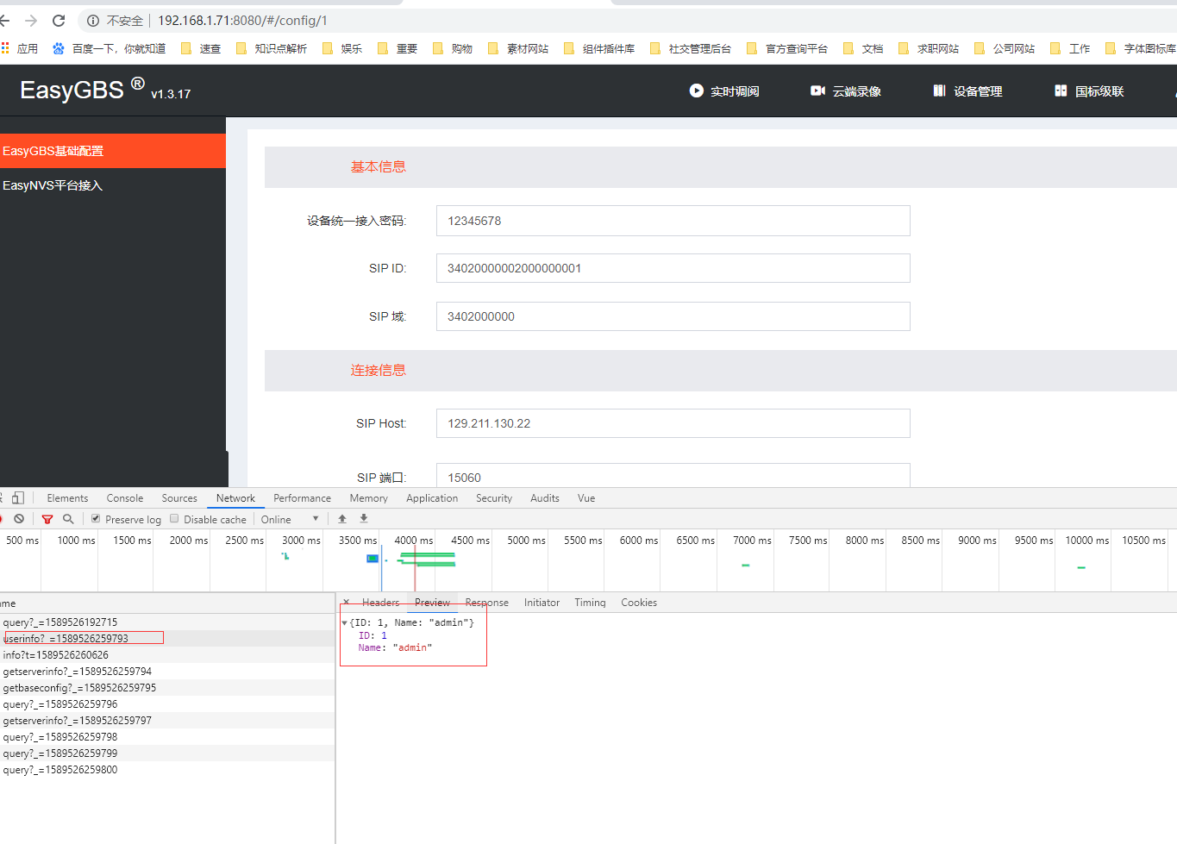Select request query?_=1589526259800
Viewport: 1177px width, 844px height.
(167, 770)
